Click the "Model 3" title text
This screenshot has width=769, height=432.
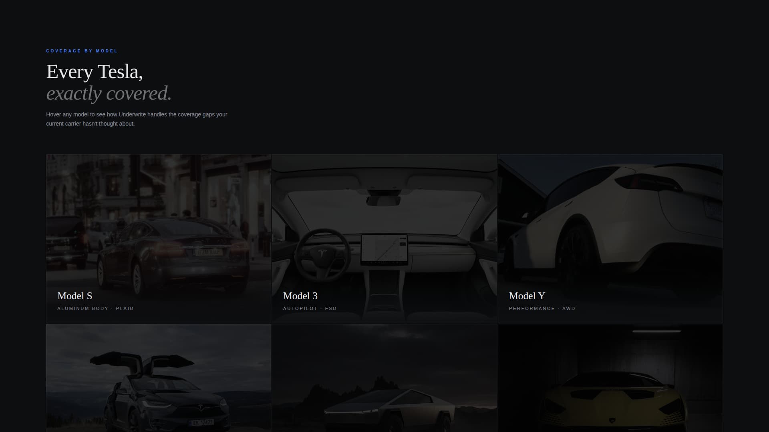tap(300, 296)
